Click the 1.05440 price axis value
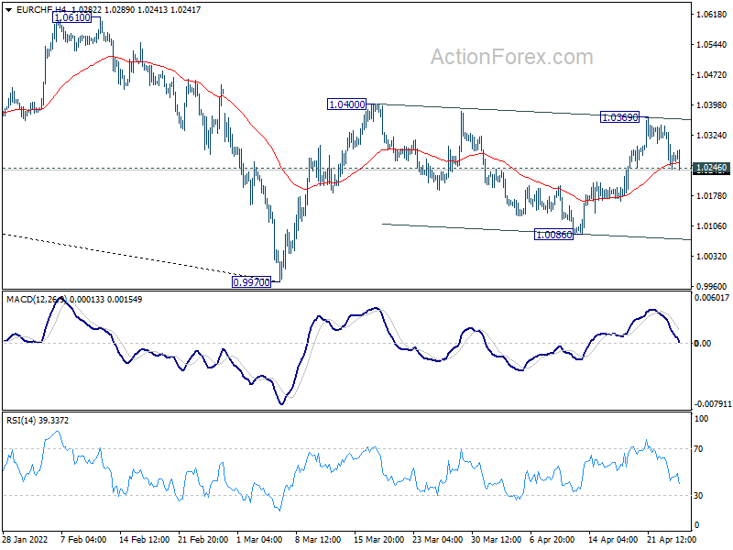733x550 pixels. (712, 45)
